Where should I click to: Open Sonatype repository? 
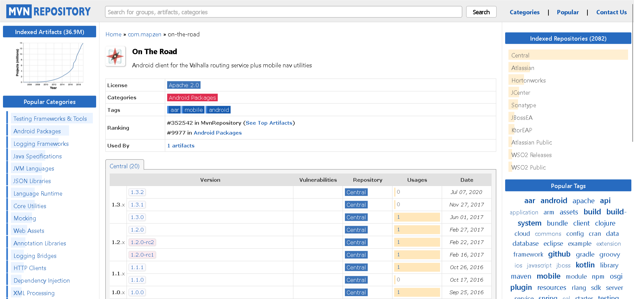(524, 105)
